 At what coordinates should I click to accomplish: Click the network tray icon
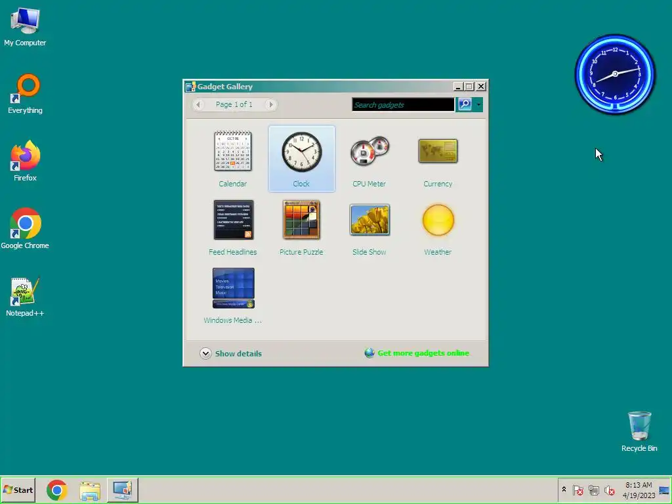593,490
